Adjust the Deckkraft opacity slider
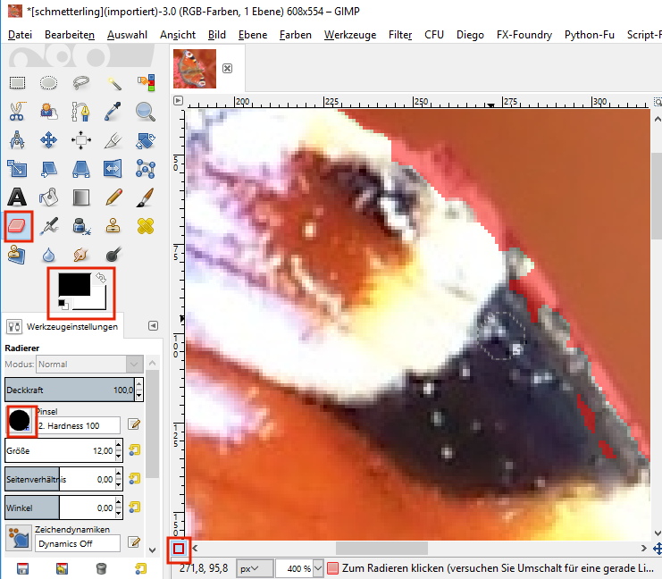Screen dimensions: 662x579 (x=70, y=390)
